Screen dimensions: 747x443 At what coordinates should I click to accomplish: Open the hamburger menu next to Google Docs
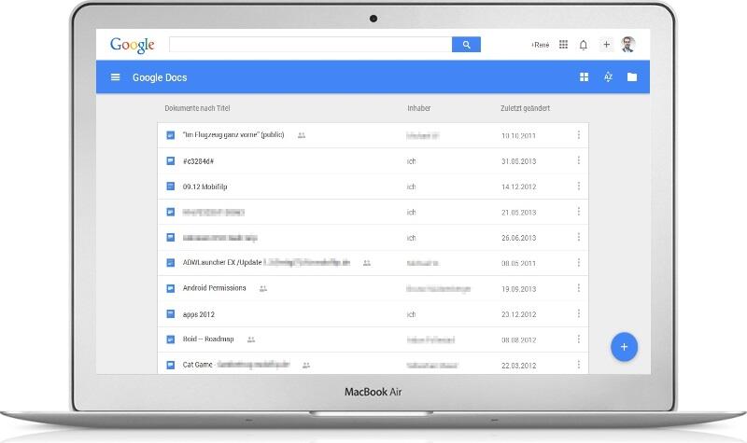(115, 77)
